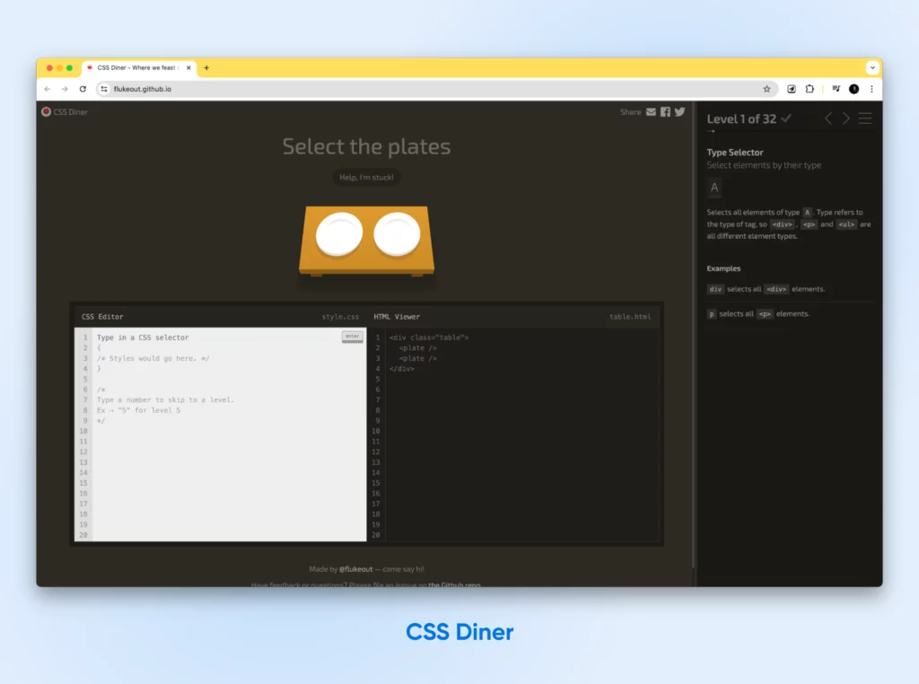The height and width of the screenshot is (684, 919).
Task: Reload the page in the browser
Action: 83,90
